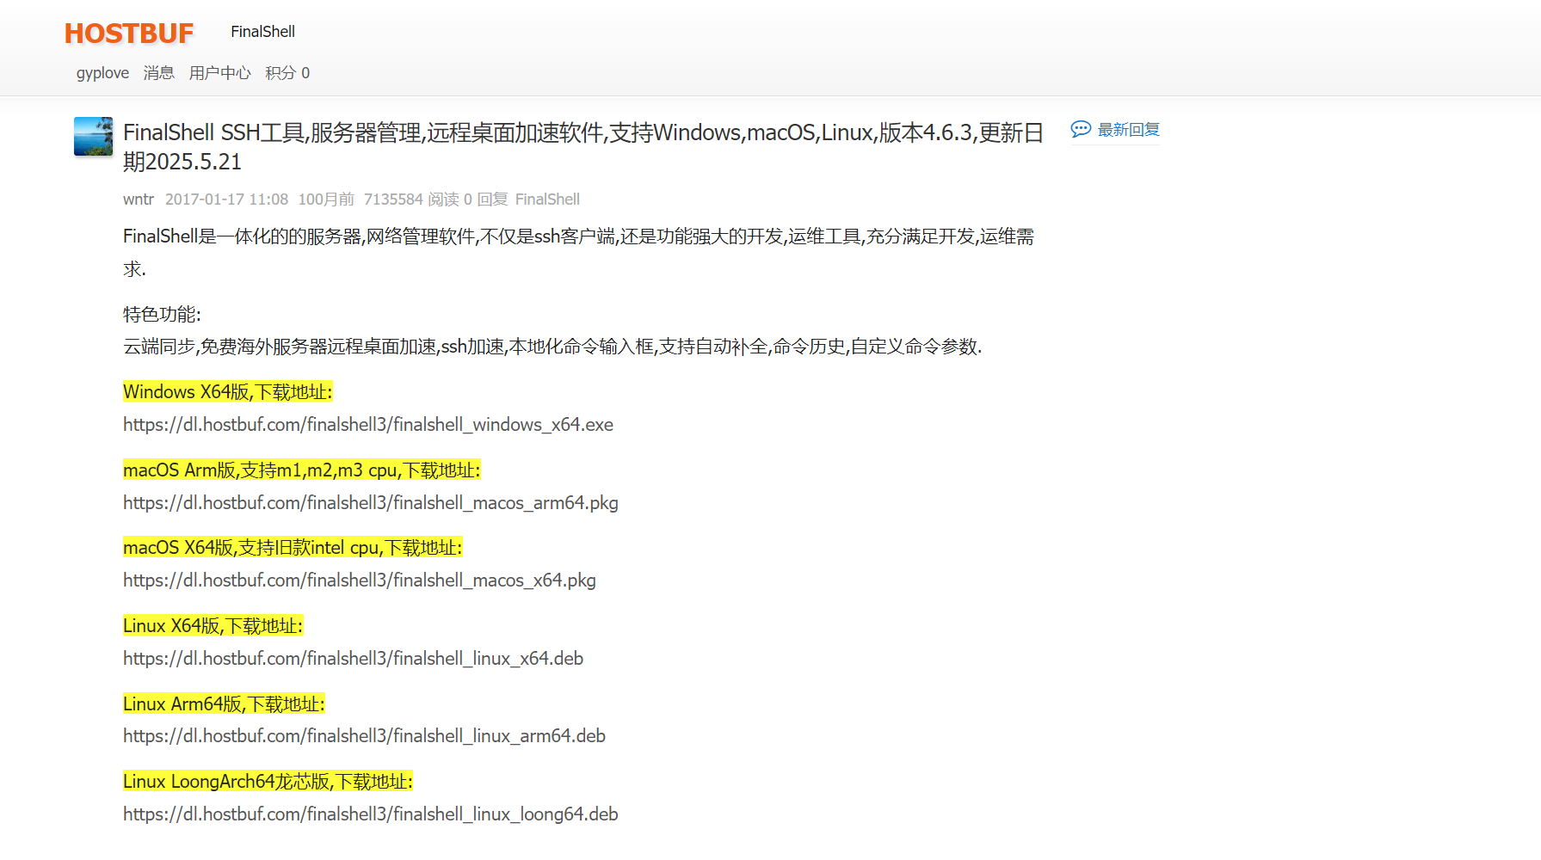Click post date 2017-01-17 11:08

[x=226, y=200]
